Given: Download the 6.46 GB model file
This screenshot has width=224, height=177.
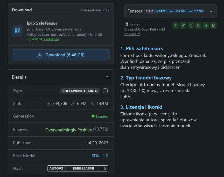Looking at the screenshot, I should coord(61,55).
